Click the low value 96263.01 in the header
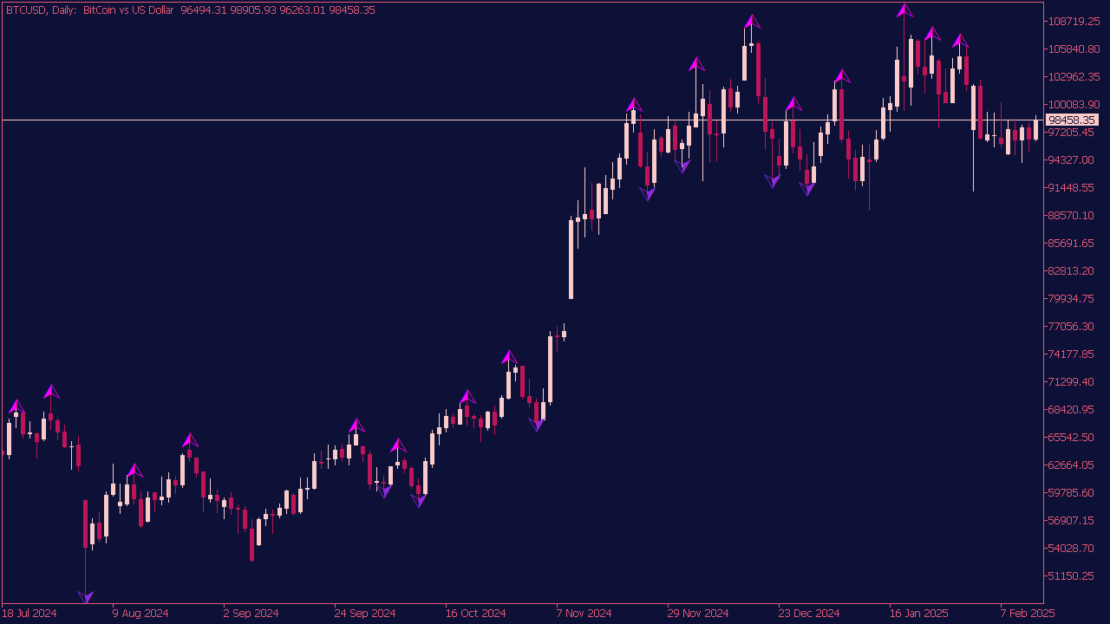Viewport: 1110px width, 624px height. (304, 10)
